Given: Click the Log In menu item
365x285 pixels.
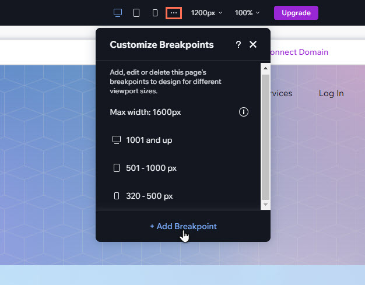Looking at the screenshot, I should [x=331, y=93].
